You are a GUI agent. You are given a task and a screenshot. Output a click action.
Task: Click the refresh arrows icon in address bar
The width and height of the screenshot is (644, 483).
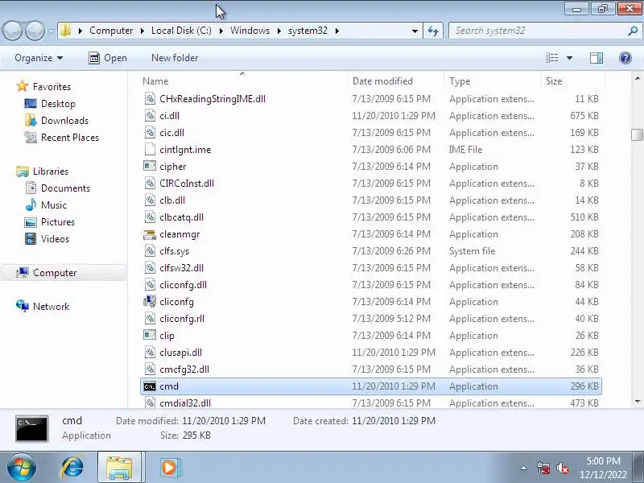(433, 31)
